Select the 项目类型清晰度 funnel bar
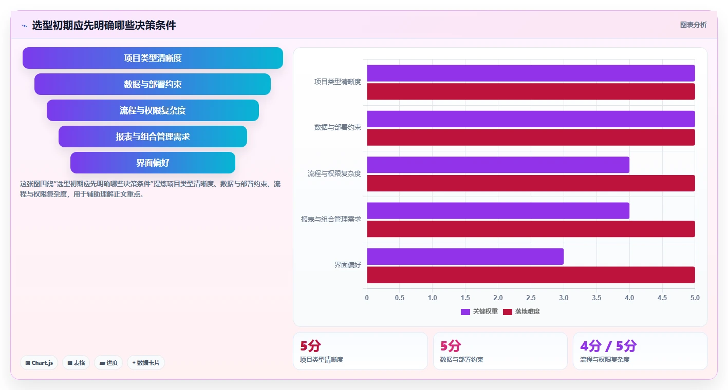 [153, 58]
